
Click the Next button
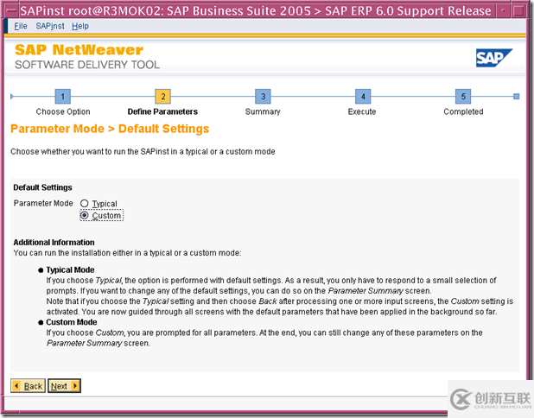click(x=64, y=386)
